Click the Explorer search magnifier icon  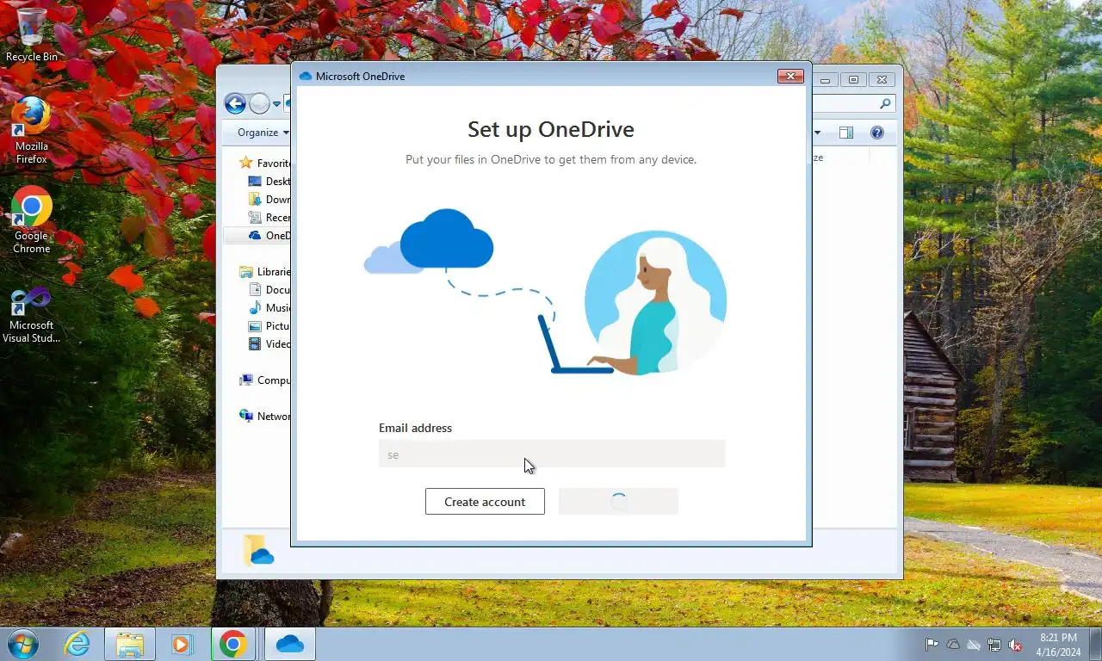885,103
